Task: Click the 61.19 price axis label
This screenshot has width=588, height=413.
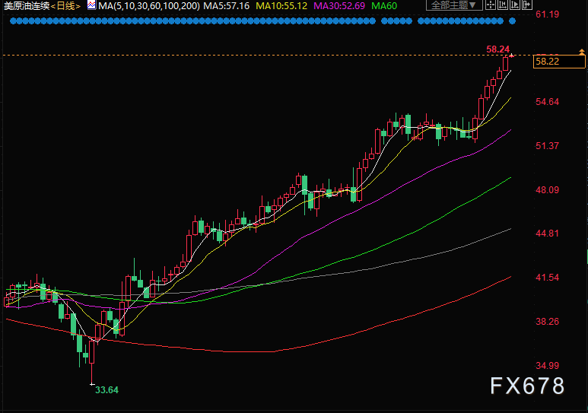Action: click(547, 14)
